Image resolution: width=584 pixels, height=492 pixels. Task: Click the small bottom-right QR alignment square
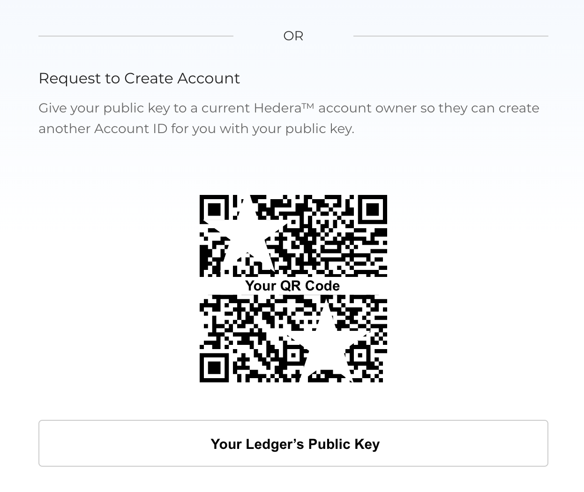pyautogui.click(x=359, y=355)
